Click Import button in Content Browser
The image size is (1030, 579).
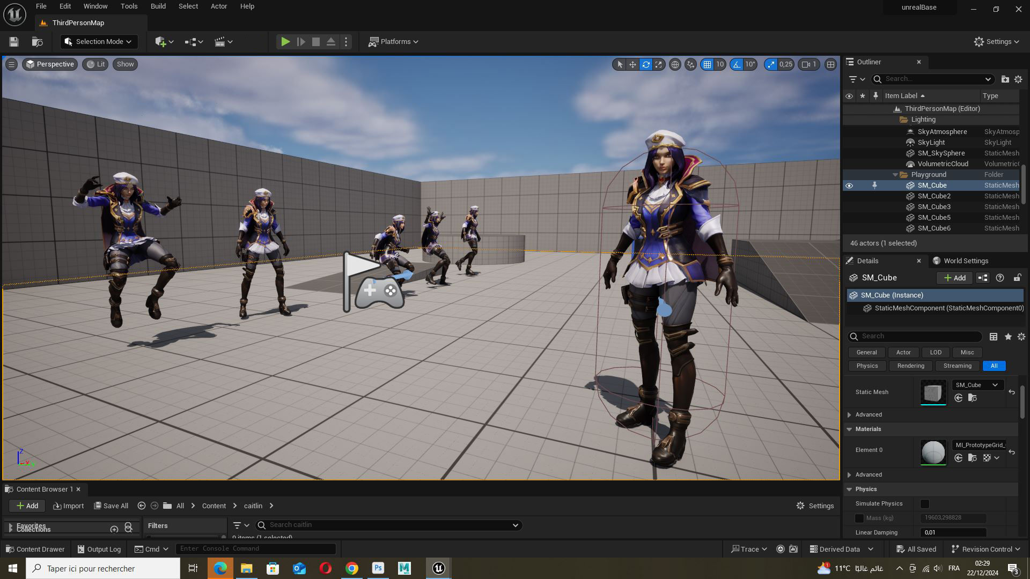coord(69,506)
